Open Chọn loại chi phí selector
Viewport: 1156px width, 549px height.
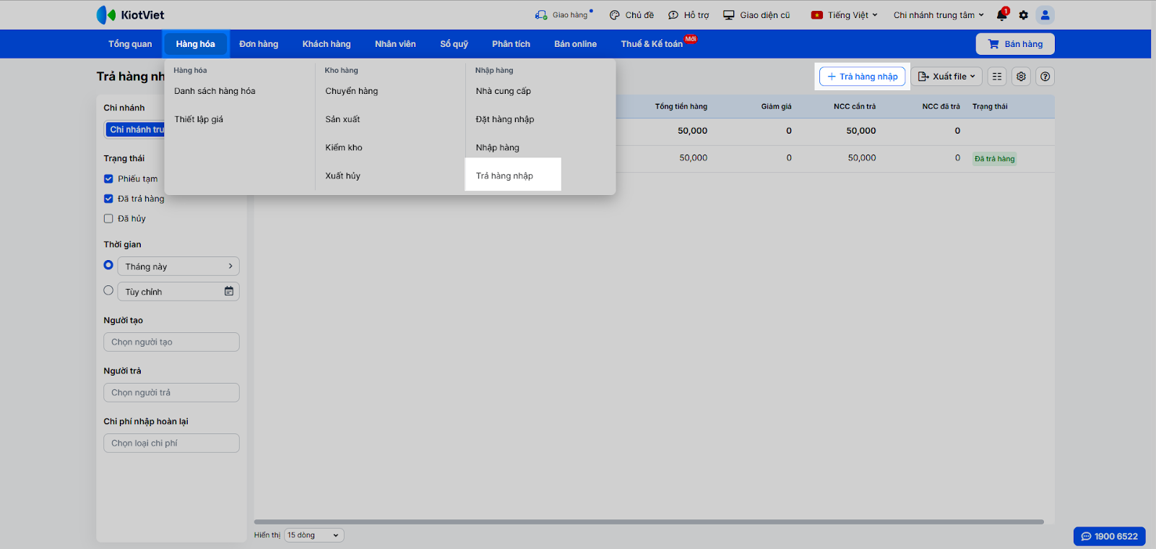pos(171,443)
